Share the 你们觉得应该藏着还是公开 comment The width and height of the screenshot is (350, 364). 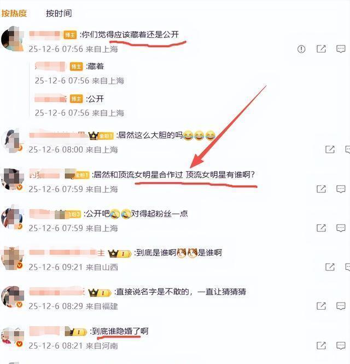coord(321,49)
